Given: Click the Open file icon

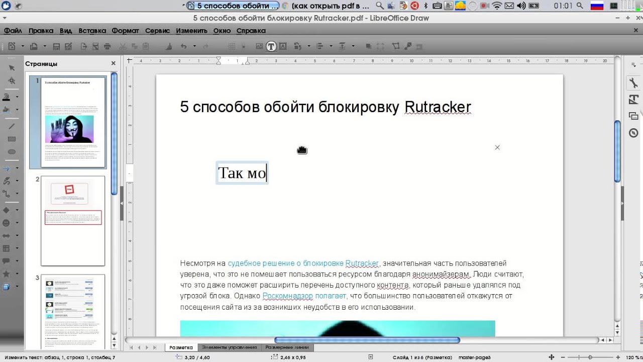Looking at the screenshot, I should pyautogui.click(x=34, y=46).
